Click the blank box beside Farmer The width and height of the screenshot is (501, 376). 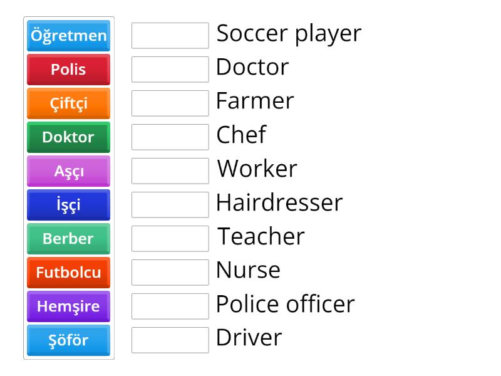click(170, 103)
